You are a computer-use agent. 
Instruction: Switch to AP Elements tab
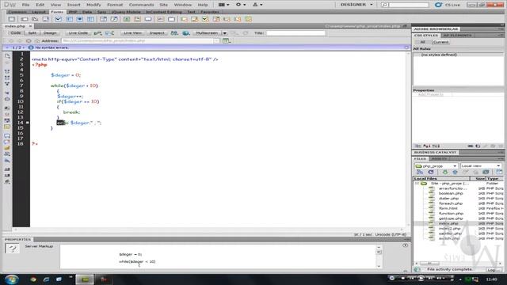tap(457, 35)
